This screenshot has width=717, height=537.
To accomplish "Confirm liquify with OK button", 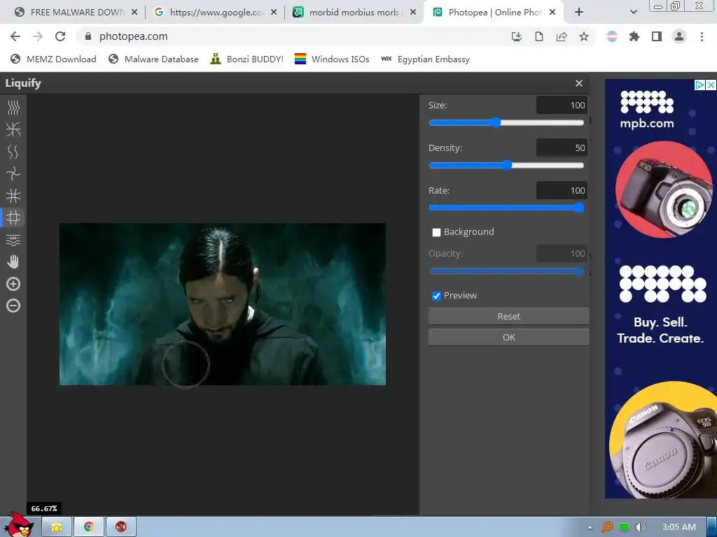I will click(x=508, y=338).
